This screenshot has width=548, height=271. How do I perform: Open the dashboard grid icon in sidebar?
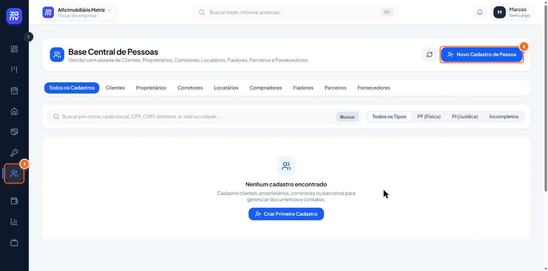14,49
